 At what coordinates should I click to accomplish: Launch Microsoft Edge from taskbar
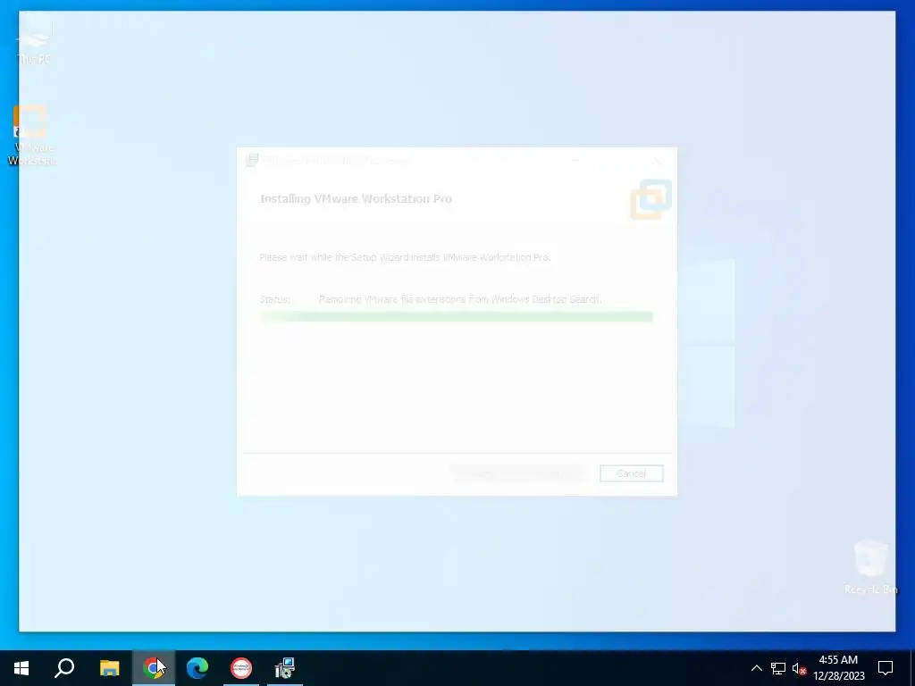197,668
